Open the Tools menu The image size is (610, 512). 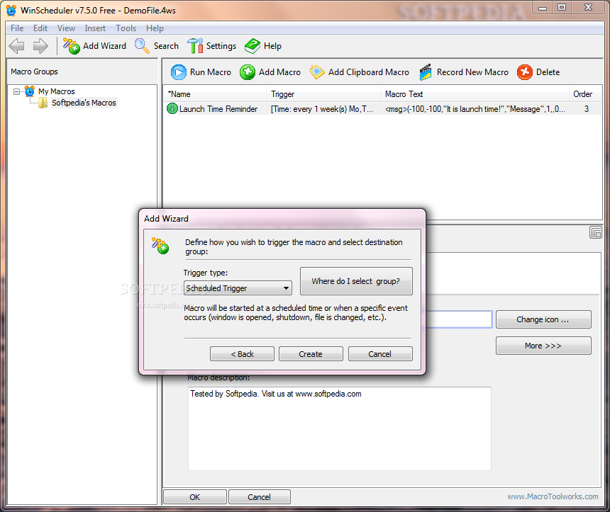[126, 28]
